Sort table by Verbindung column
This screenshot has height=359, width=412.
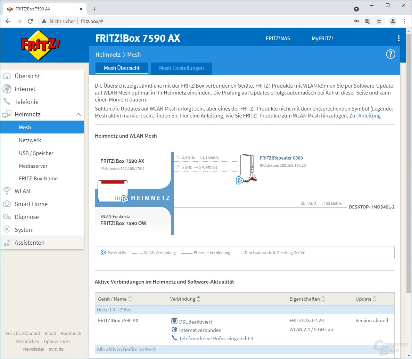(185, 299)
